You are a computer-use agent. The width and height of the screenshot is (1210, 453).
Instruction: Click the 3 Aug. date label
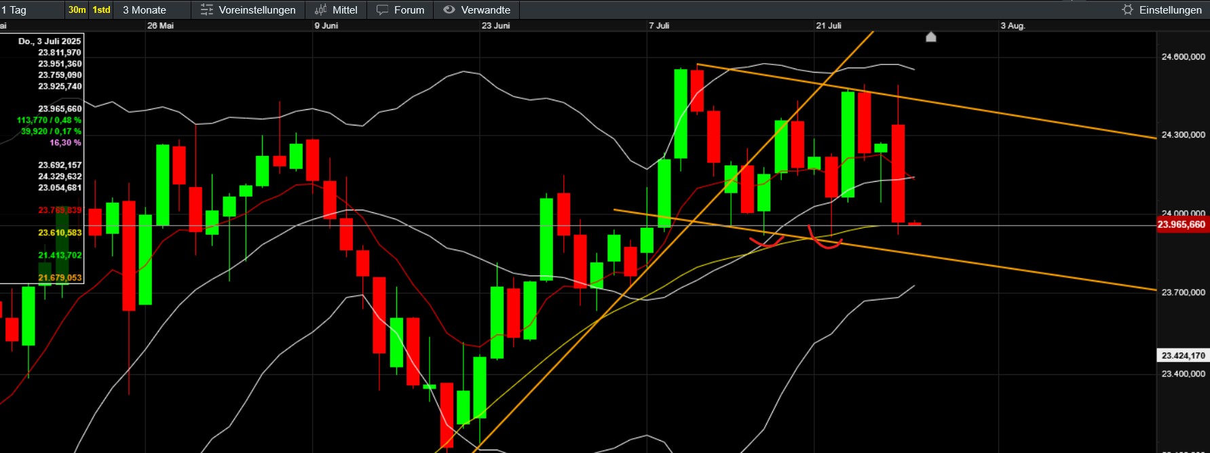coord(1013,26)
